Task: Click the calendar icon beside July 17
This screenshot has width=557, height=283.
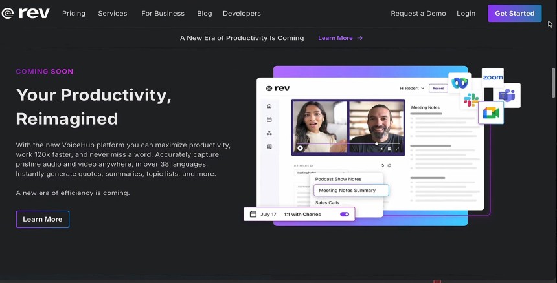Action: (253, 215)
